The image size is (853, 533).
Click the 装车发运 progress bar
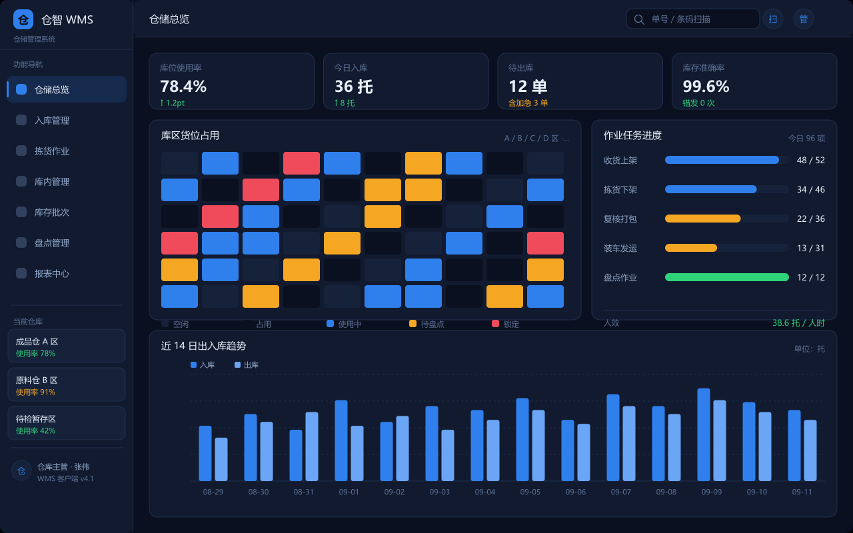click(x=727, y=248)
